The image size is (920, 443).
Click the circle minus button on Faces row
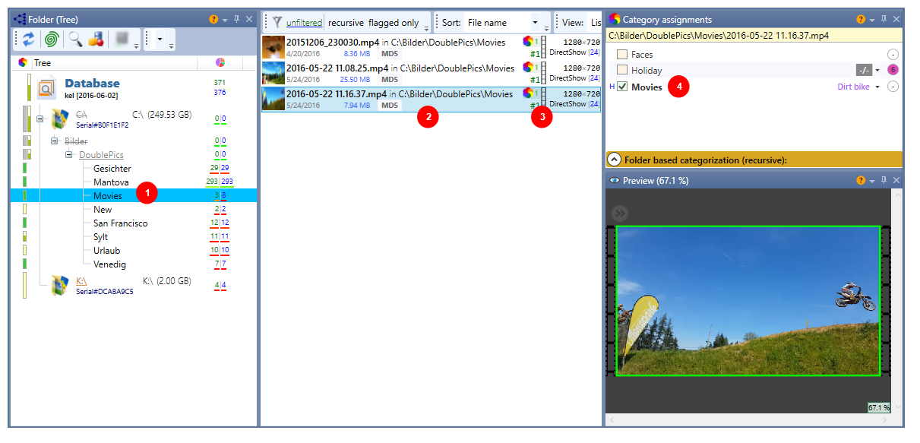pyautogui.click(x=893, y=54)
